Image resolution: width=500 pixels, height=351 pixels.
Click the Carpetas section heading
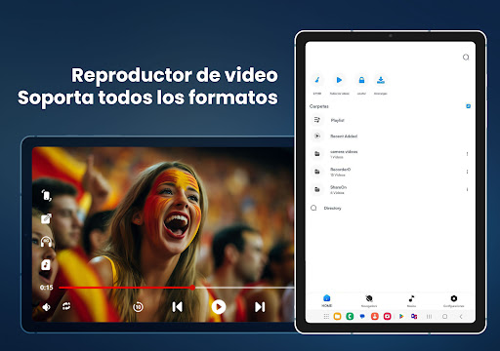(319, 106)
